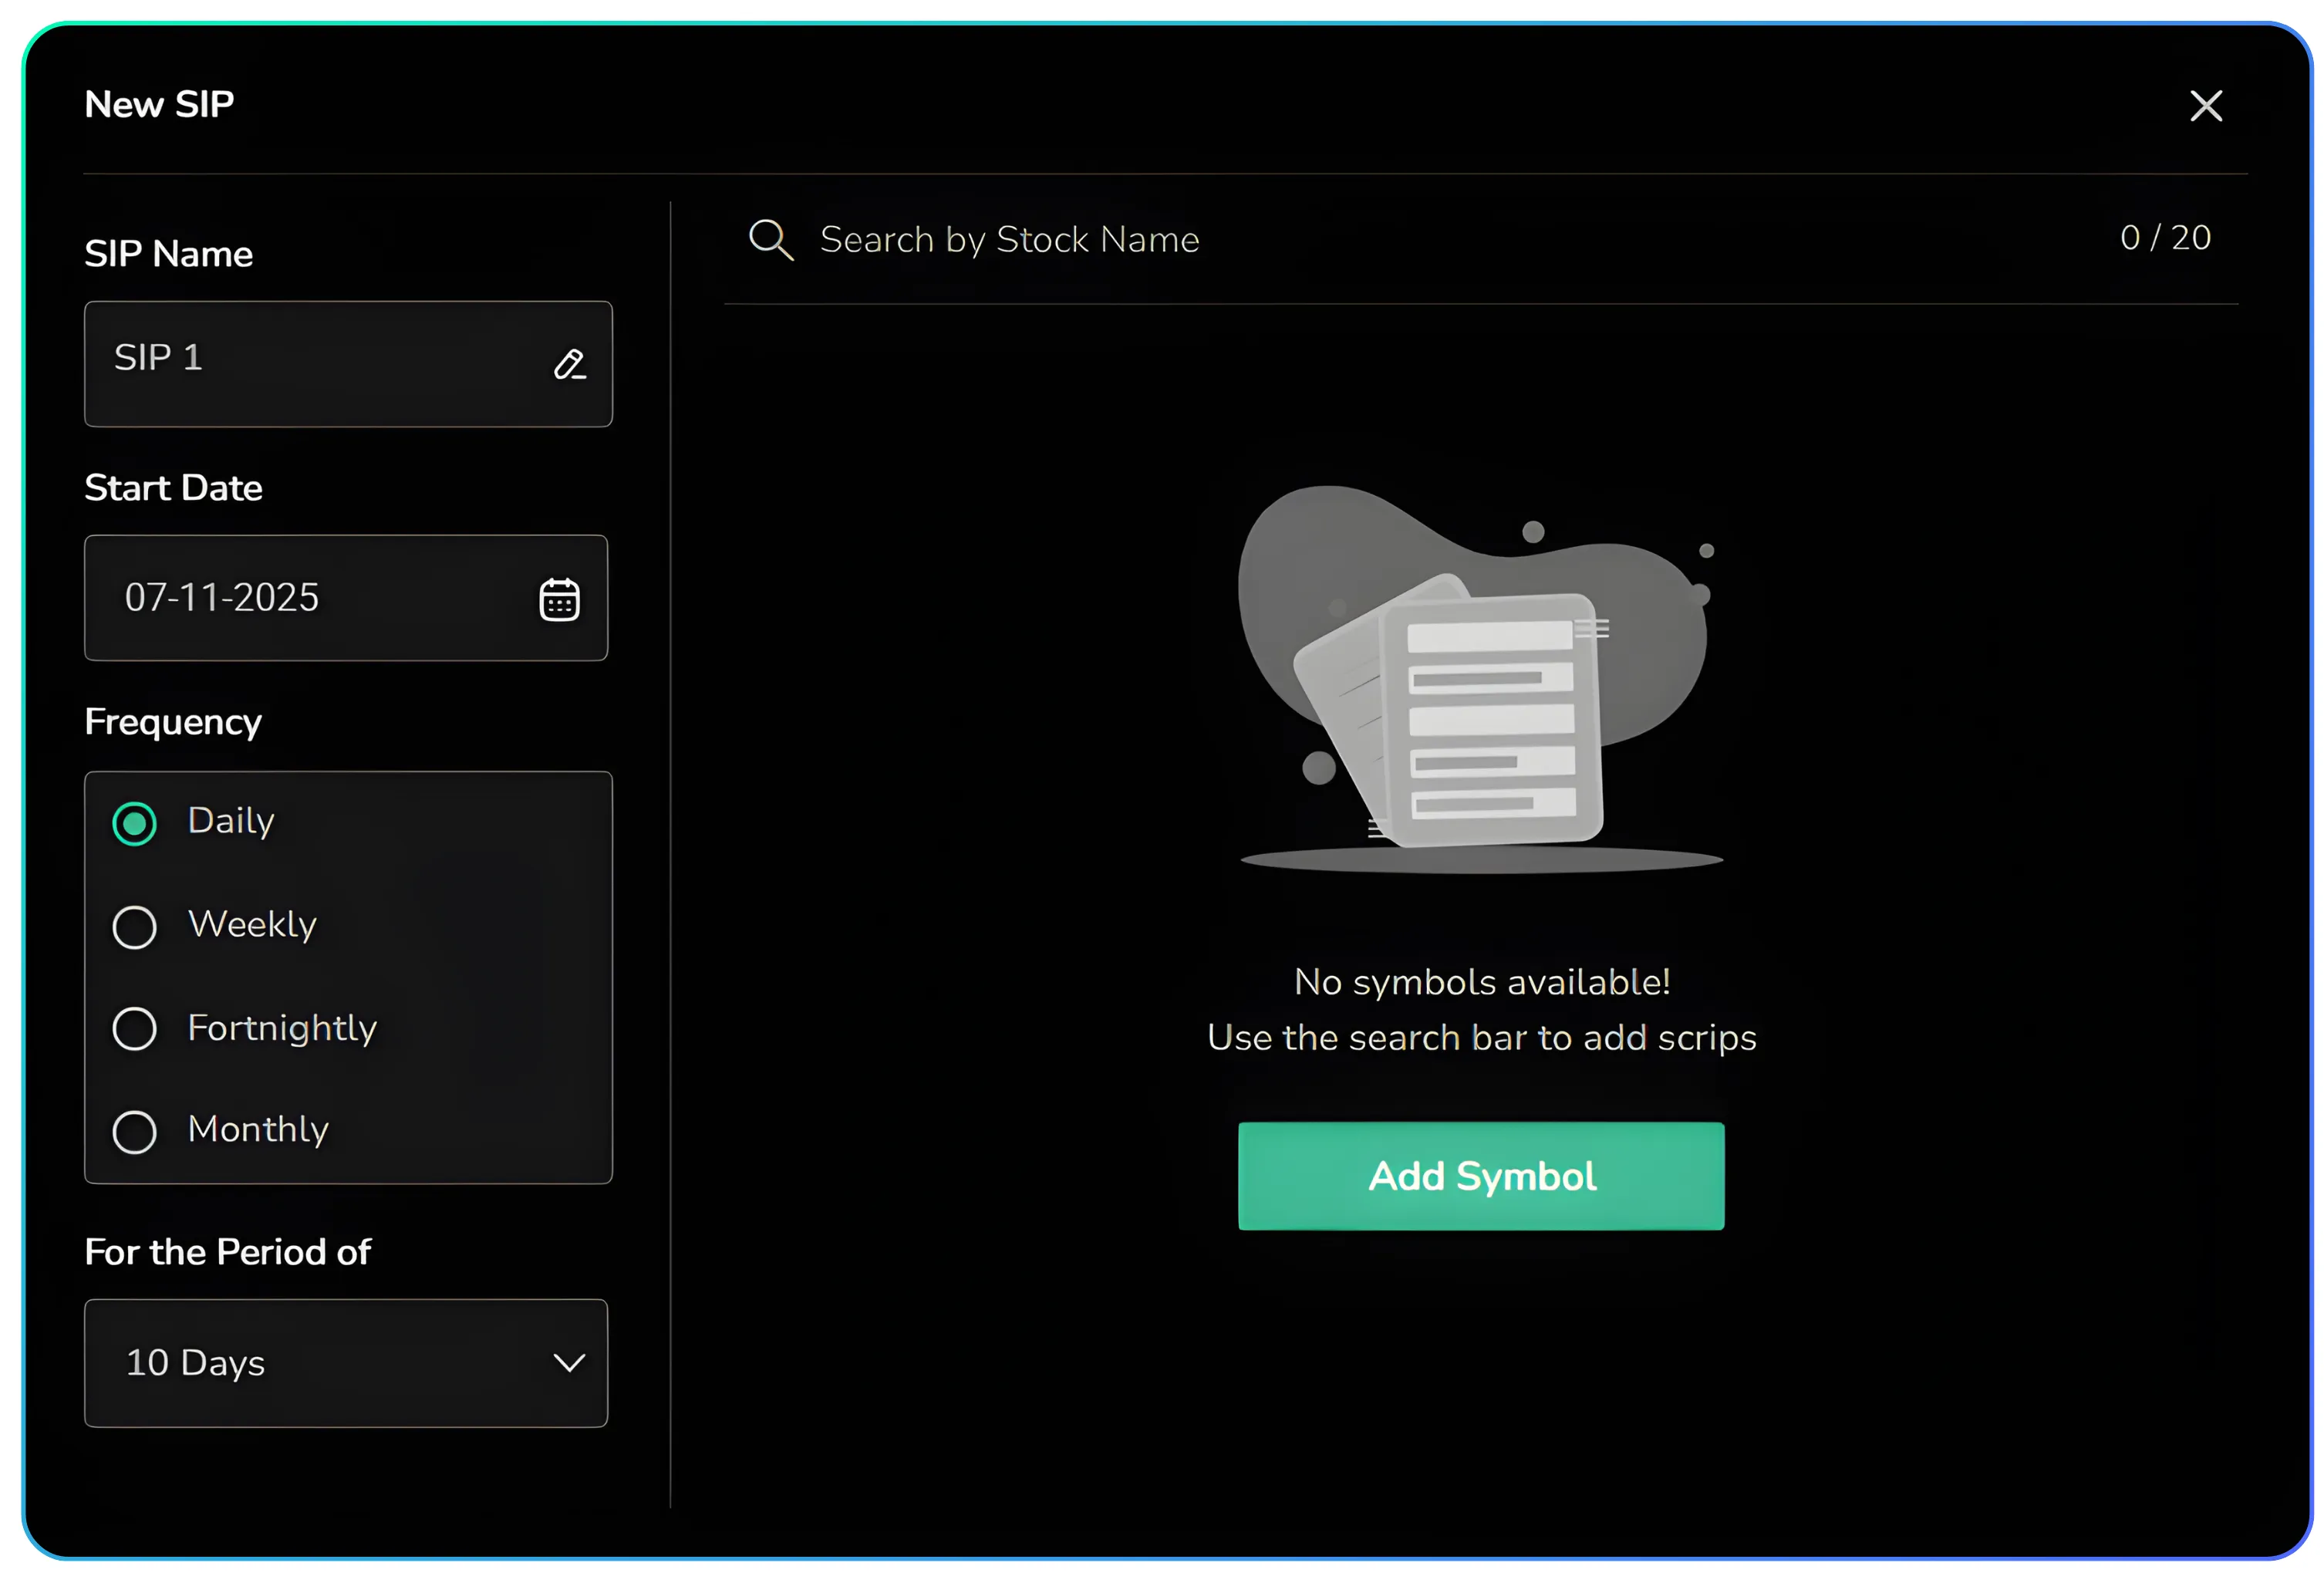Click the chevron arrow in period selector
2324x1573 pixels.
tap(569, 1363)
